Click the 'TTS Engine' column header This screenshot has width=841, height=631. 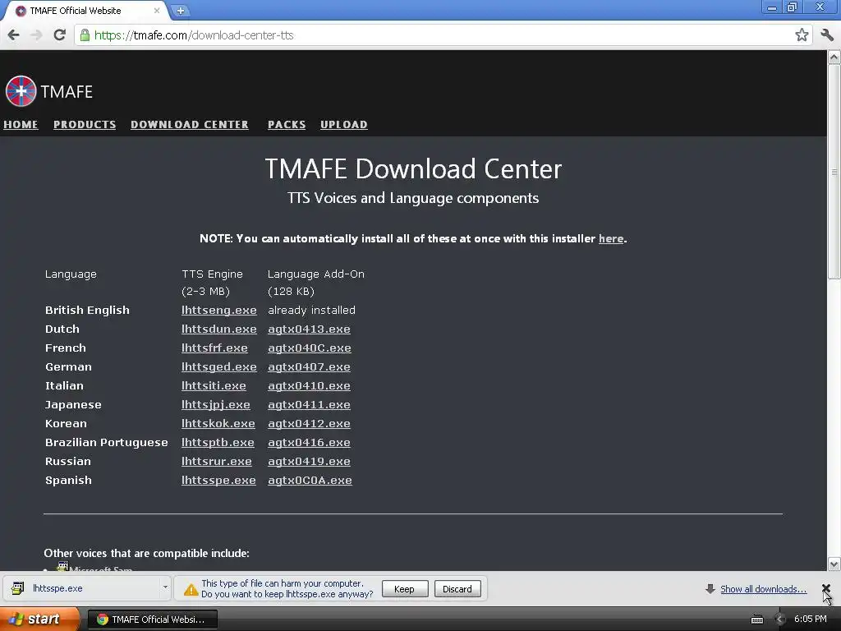click(213, 274)
